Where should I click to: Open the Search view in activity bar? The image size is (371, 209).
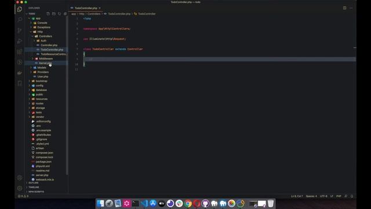[20, 19]
